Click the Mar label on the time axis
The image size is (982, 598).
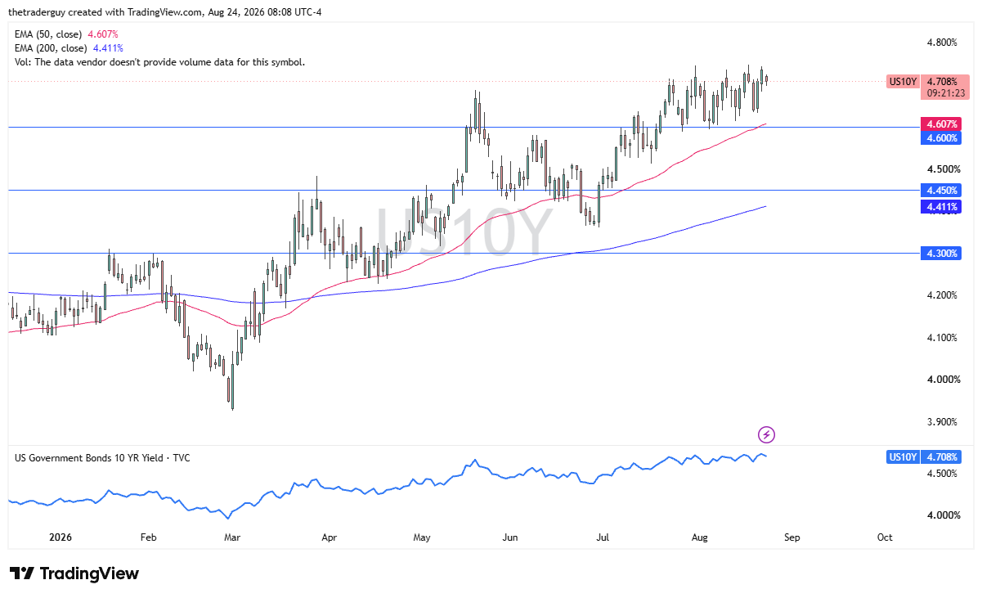pyautogui.click(x=232, y=537)
